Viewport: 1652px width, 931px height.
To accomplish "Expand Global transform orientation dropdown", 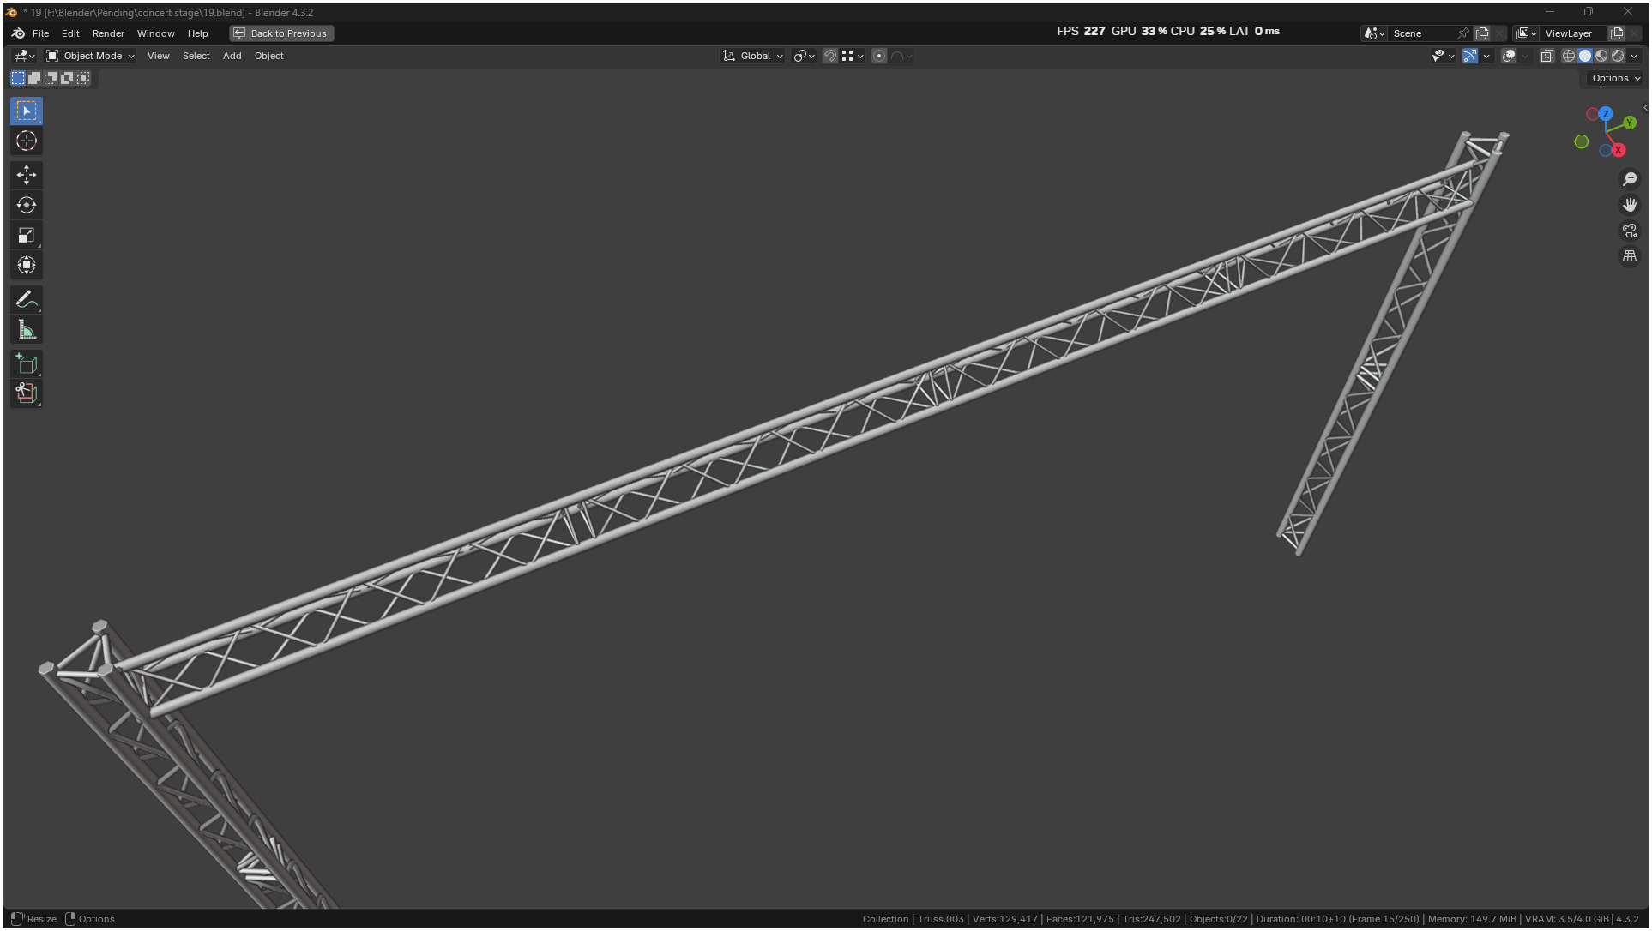I will click(753, 56).
